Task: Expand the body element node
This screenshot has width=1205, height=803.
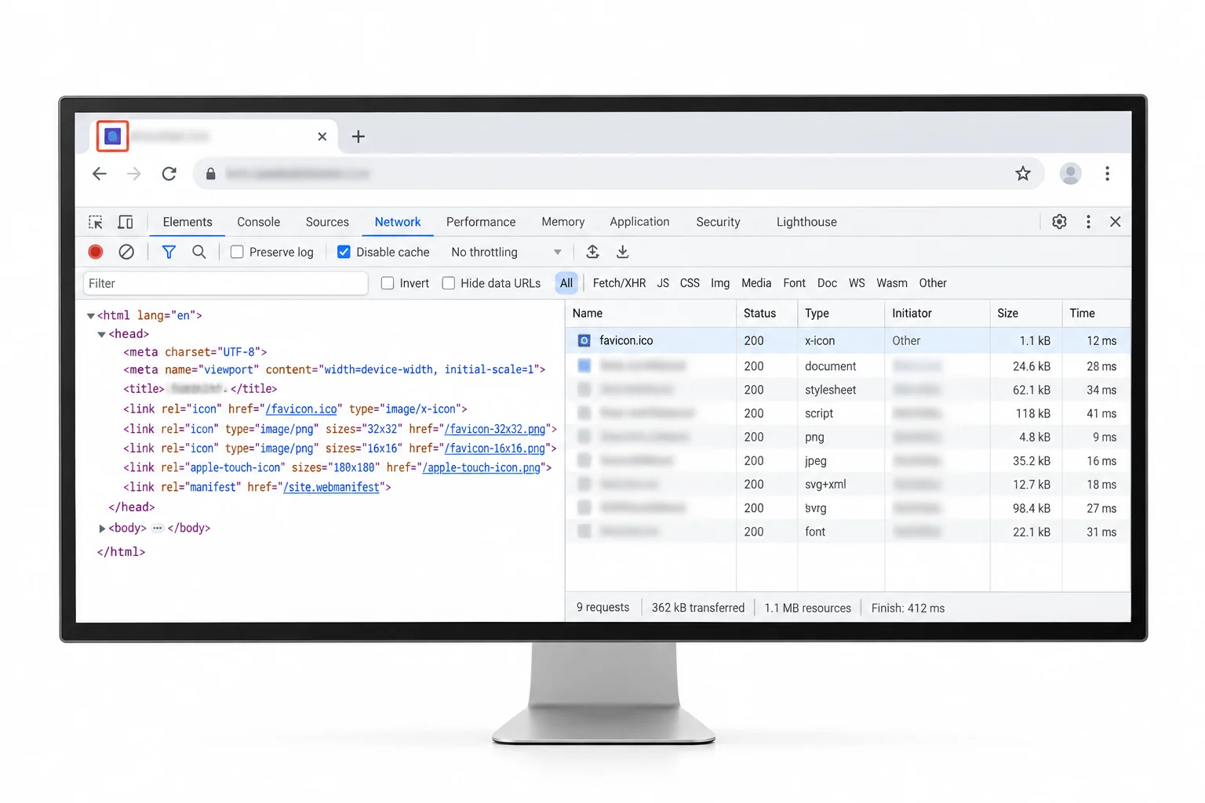Action: click(x=102, y=529)
